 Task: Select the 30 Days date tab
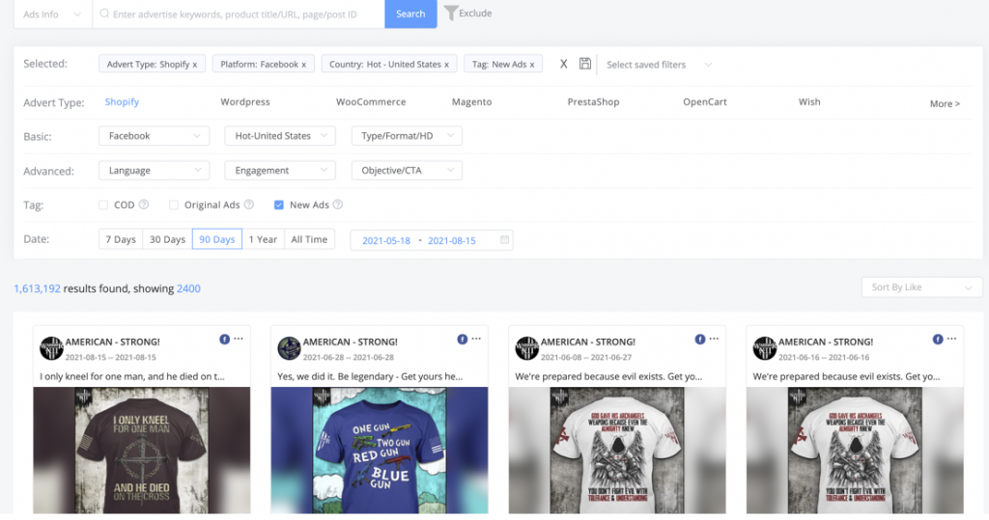point(167,239)
